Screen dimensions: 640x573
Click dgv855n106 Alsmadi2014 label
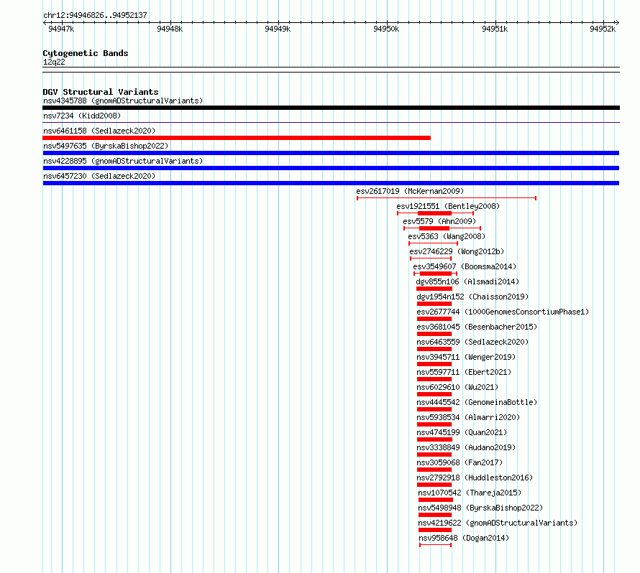click(x=467, y=281)
